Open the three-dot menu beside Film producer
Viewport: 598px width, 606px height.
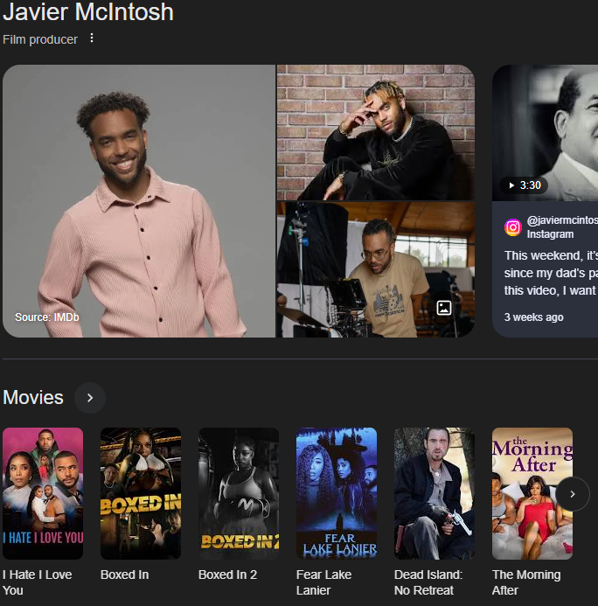point(92,38)
